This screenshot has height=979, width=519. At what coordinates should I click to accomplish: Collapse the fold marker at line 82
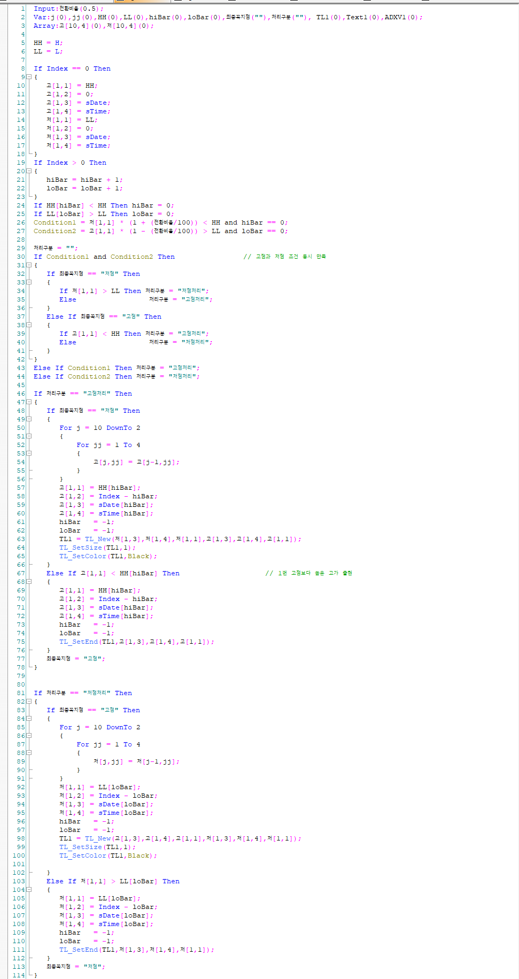[29, 702]
